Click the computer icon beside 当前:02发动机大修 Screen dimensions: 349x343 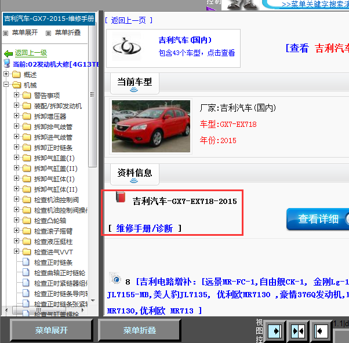7,63
